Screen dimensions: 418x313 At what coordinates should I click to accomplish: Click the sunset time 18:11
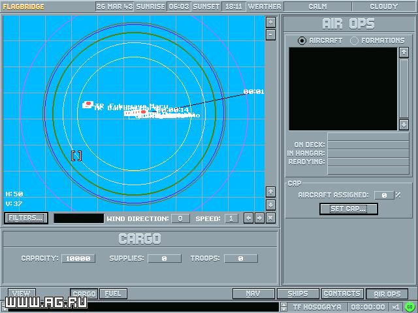pos(234,7)
